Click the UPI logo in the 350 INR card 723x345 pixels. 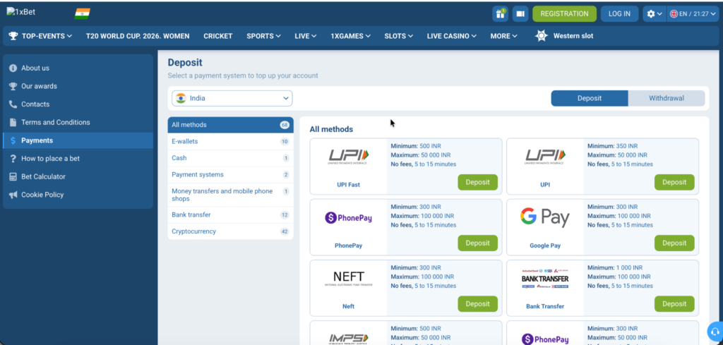pos(545,157)
